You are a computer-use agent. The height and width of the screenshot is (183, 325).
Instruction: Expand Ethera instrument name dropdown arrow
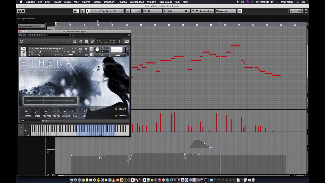pos(30,49)
